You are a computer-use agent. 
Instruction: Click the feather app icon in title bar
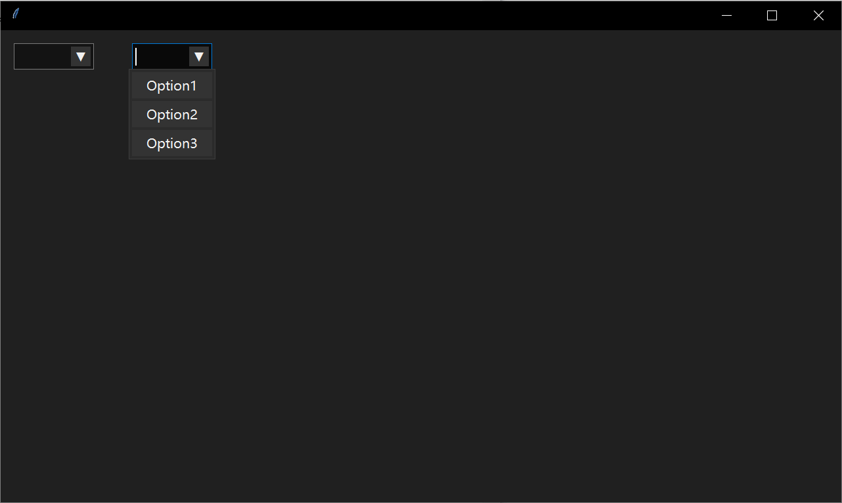16,14
